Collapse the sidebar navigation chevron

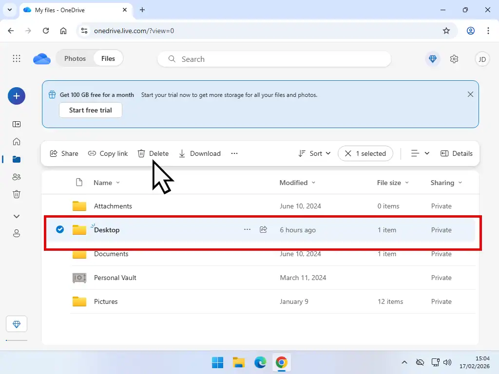click(17, 216)
